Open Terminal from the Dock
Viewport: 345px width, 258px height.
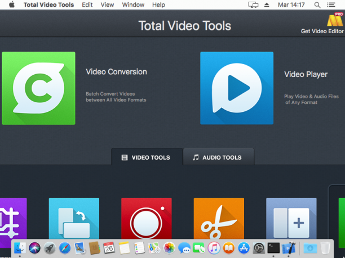(x=273, y=248)
